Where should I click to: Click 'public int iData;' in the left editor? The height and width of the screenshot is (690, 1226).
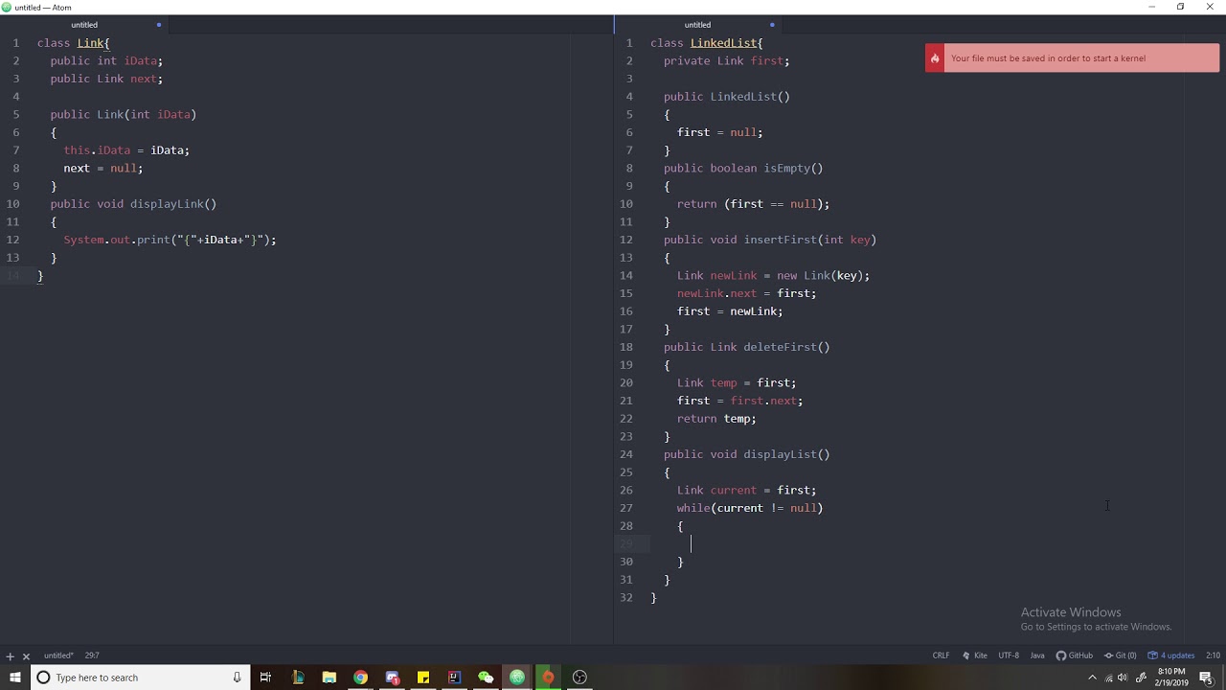click(x=106, y=61)
